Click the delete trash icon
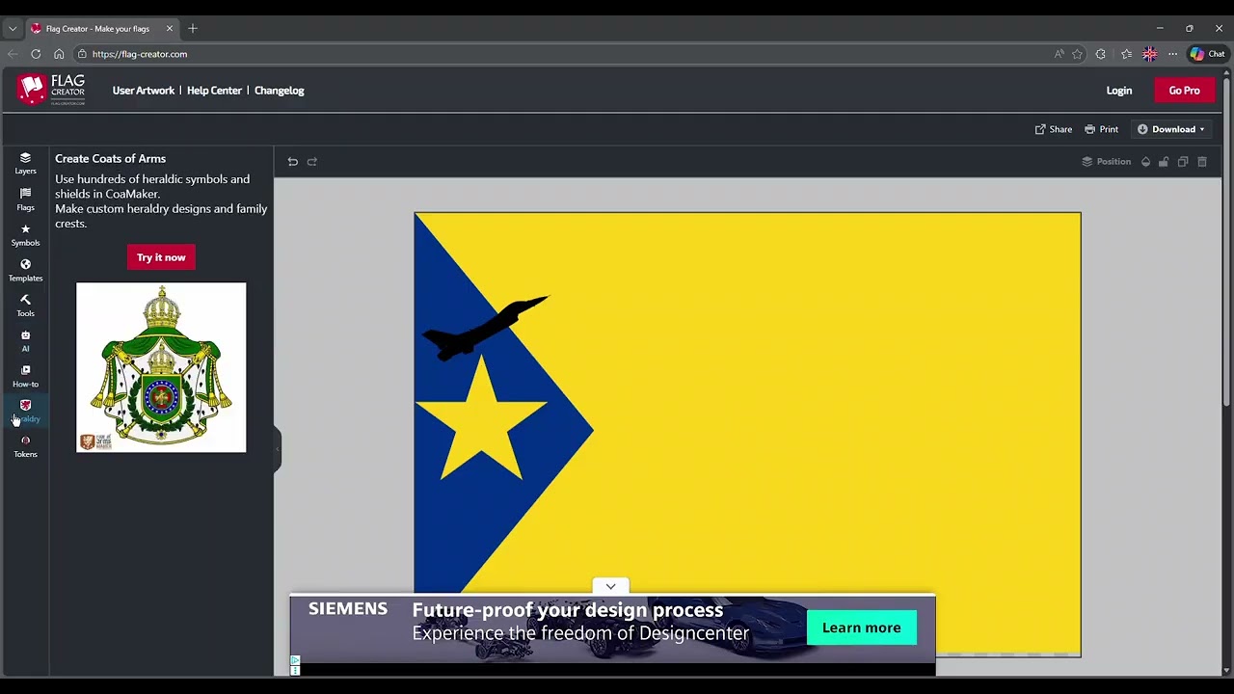Screen dimensions: 1234x694 tap(1202, 162)
